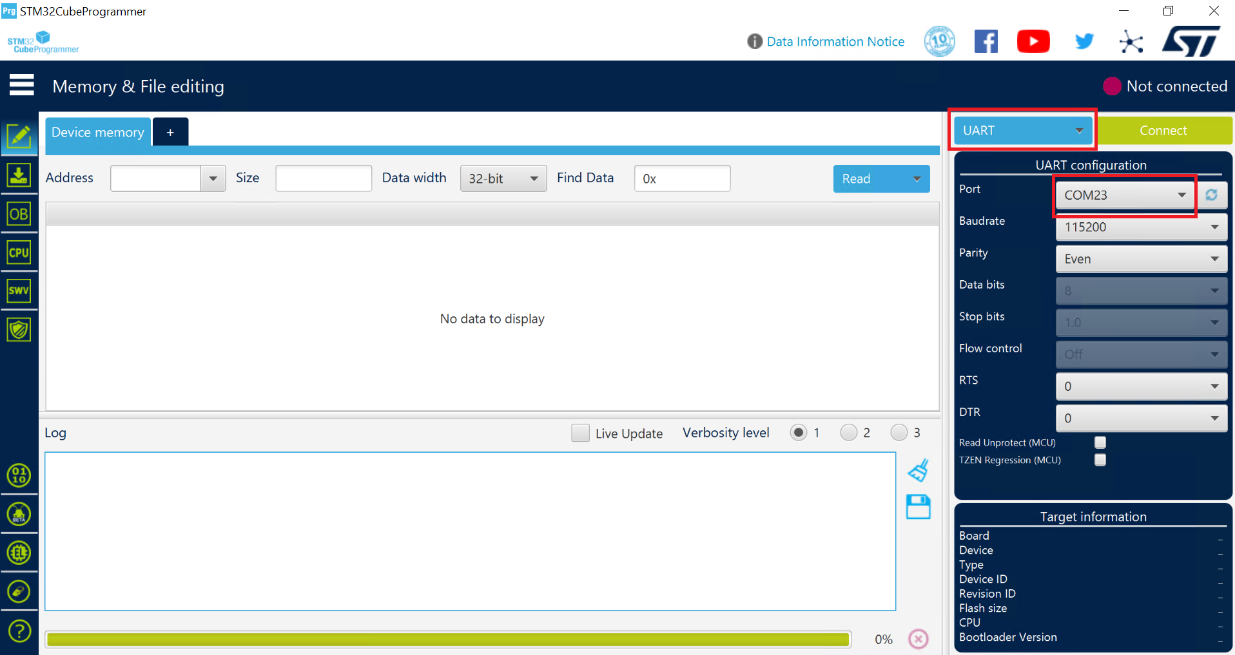Click the 'Flash size' label in Target information
The image size is (1235, 655).
pos(983,608)
